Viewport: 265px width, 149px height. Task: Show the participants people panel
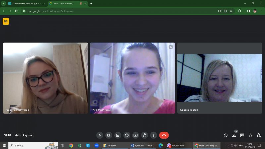coord(234,135)
